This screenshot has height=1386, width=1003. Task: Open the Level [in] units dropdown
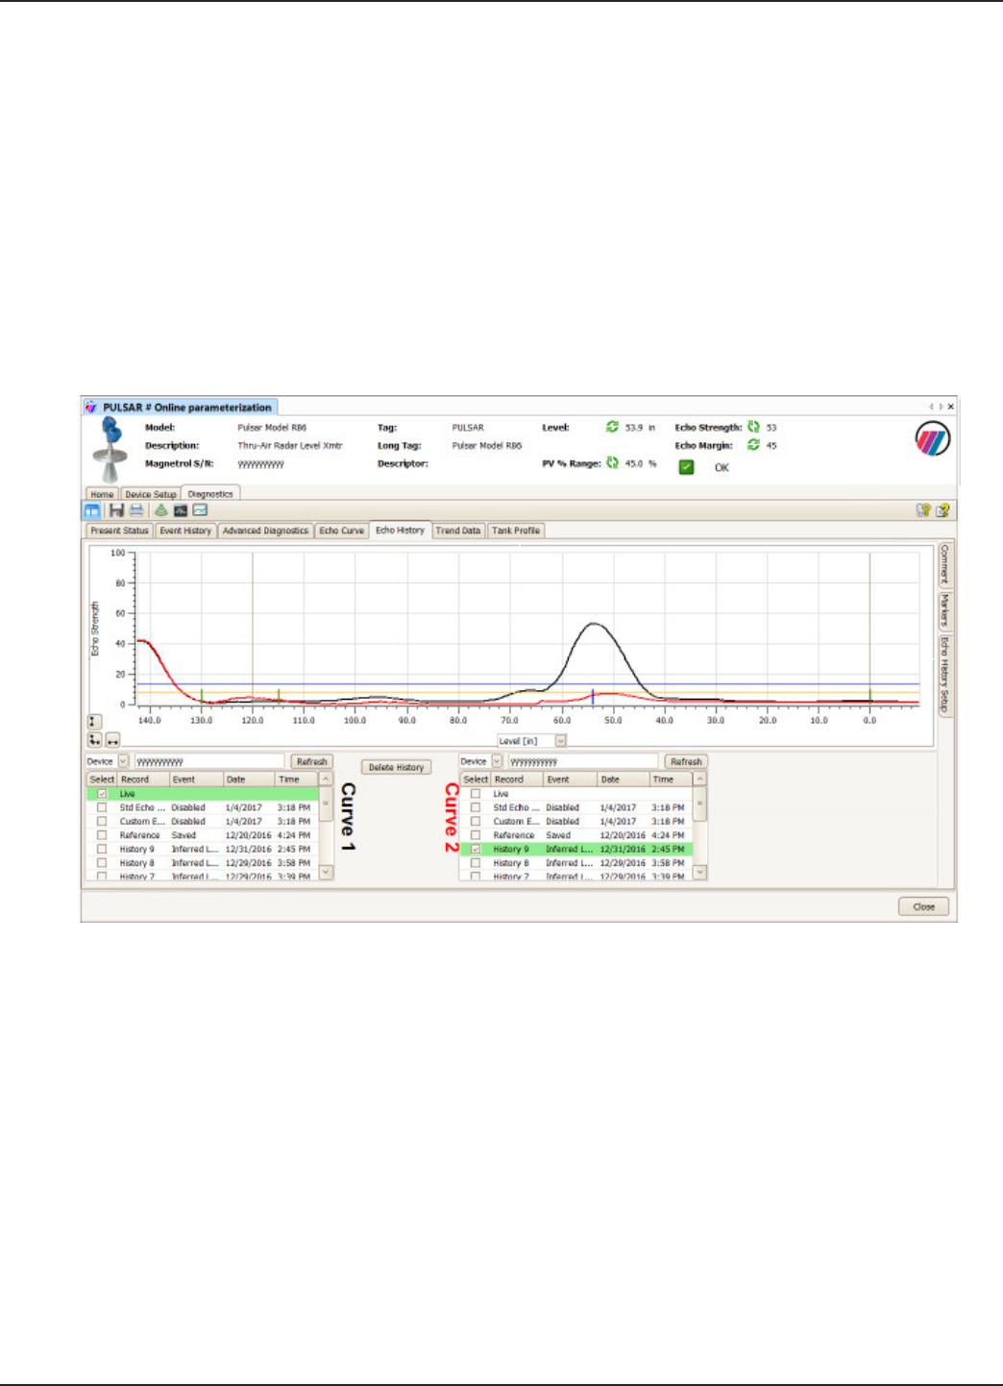560,741
